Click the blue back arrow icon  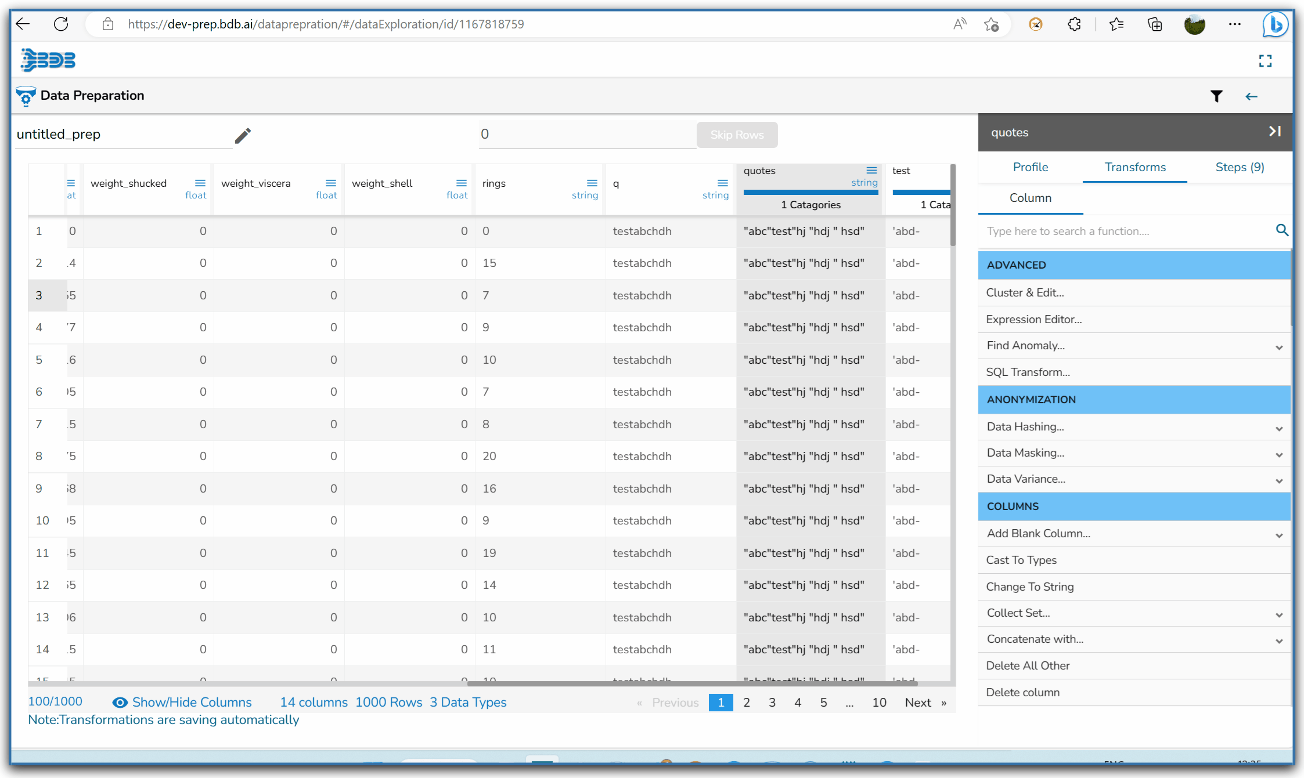1251,96
